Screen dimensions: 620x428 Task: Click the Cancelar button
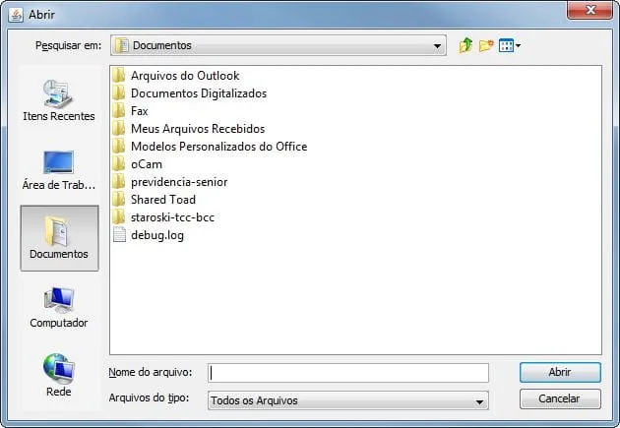coord(560,398)
